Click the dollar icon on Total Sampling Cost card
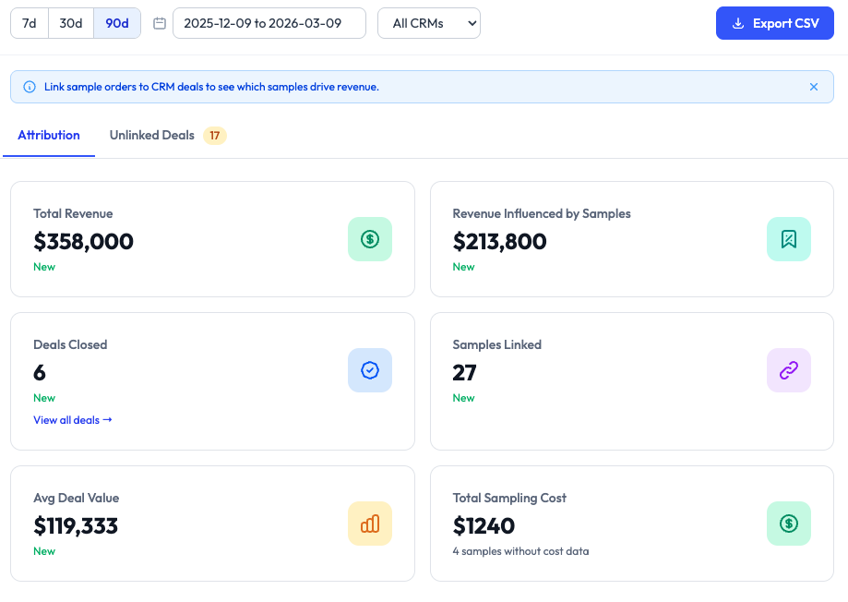This screenshot has height=602, width=848. (788, 524)
